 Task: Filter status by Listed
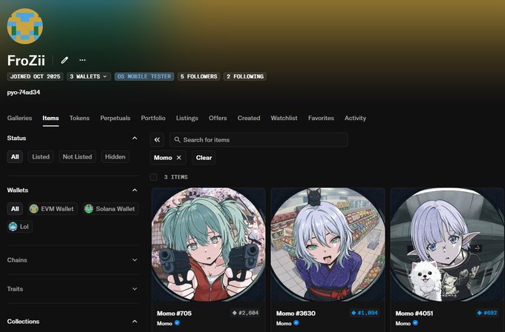[41, 157]
